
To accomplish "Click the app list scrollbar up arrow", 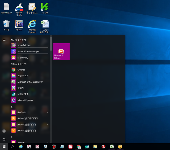I will tap(51, 36).
